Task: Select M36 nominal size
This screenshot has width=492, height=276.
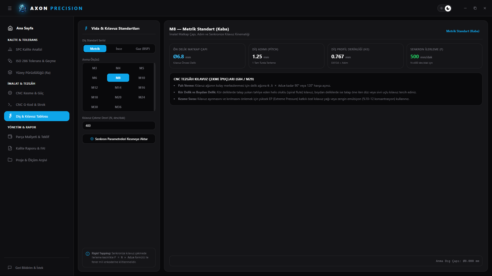Action: point(118,107)
